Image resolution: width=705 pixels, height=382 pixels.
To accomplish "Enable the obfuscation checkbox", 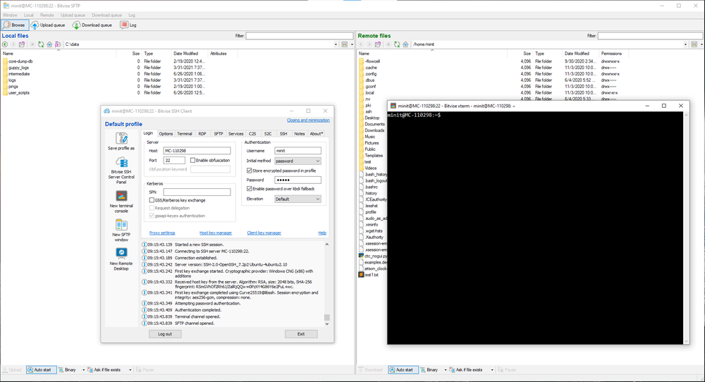I will [x=193, y=161].
